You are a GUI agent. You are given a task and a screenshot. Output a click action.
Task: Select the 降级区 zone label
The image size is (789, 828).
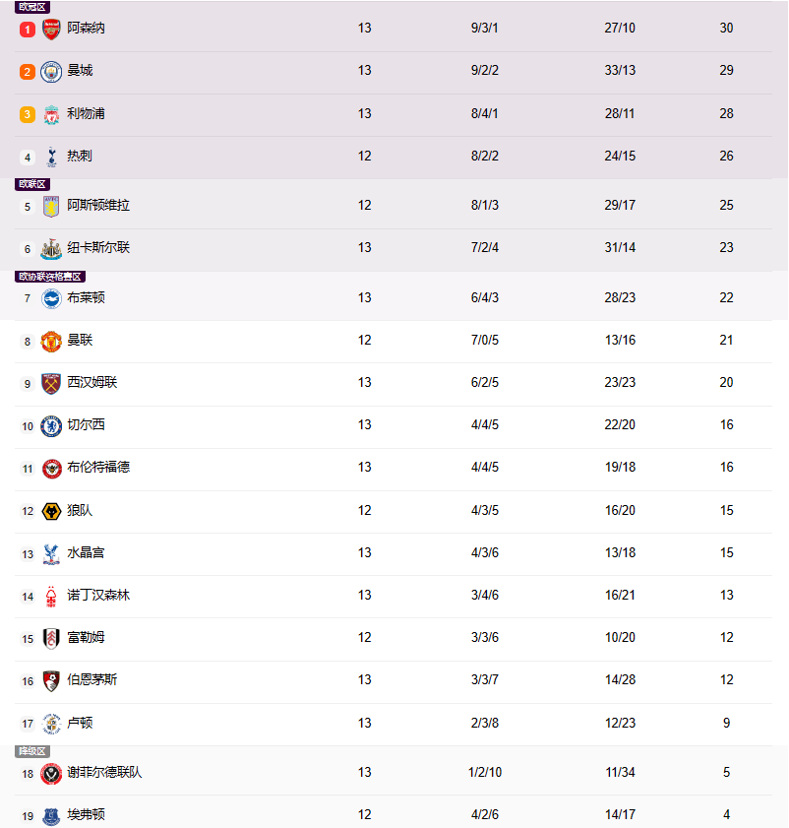(32, 751)
